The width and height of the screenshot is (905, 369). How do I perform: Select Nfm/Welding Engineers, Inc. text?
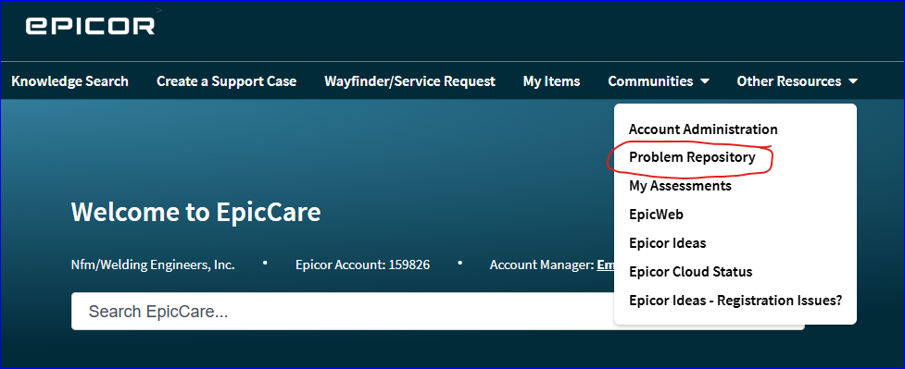[x=153, y=265]
